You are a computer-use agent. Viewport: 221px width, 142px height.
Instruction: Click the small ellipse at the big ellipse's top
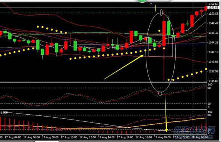[x=161, y=12]
